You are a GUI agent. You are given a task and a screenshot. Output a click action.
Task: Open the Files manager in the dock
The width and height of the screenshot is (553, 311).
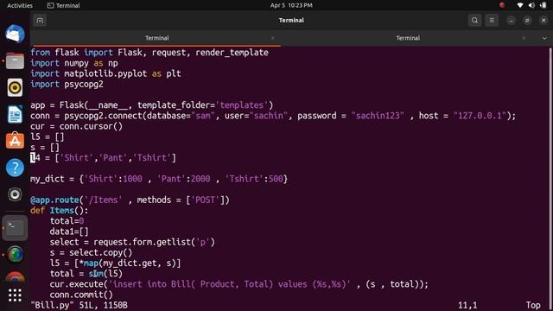15,61
